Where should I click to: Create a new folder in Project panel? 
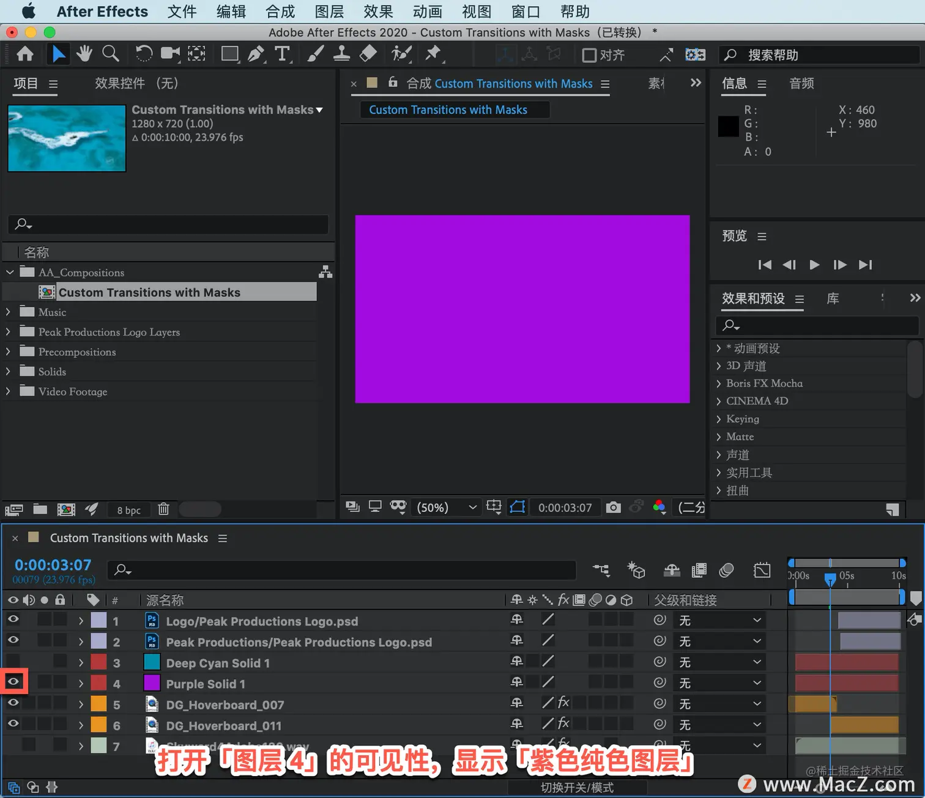(x=40, y=509)
